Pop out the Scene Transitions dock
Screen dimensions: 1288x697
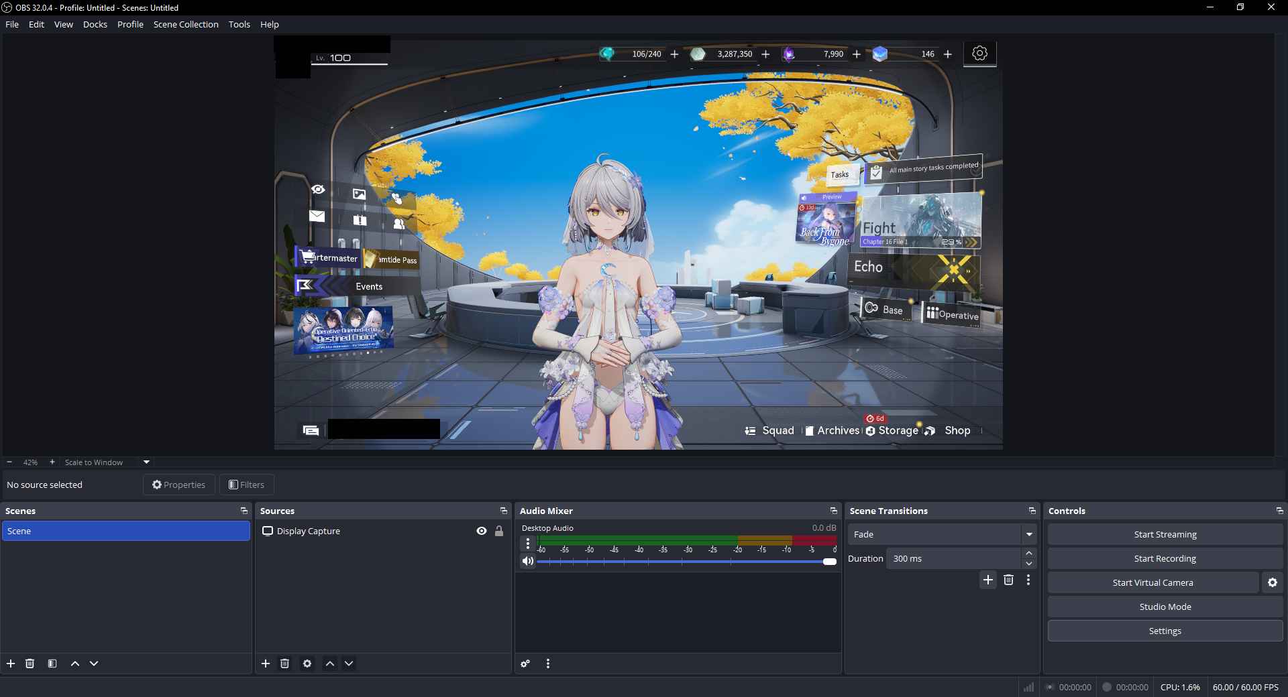point(1032,511)
